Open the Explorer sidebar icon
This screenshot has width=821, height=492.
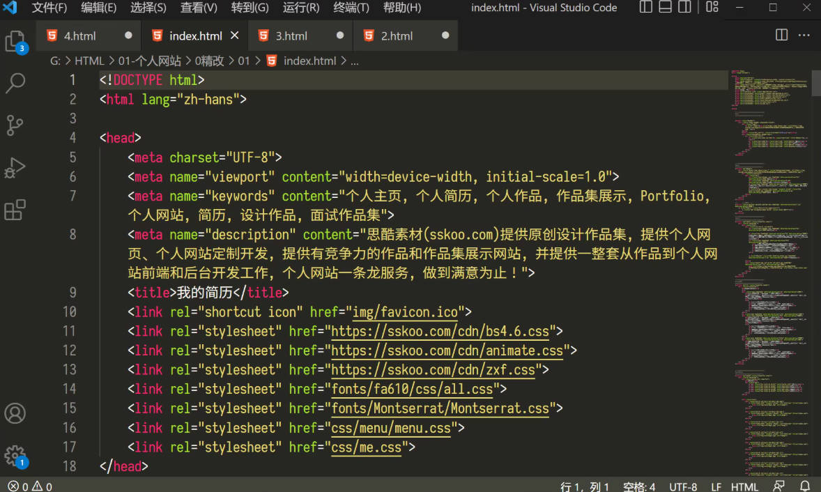tap(15, 42)
